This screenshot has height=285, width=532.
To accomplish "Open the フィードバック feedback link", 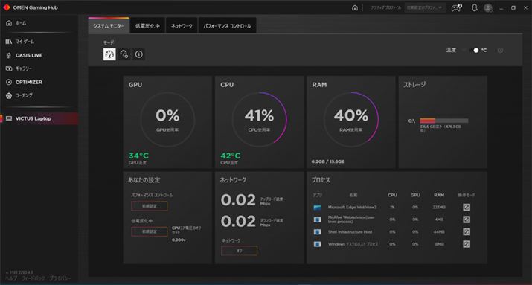I will coord(33,278).
